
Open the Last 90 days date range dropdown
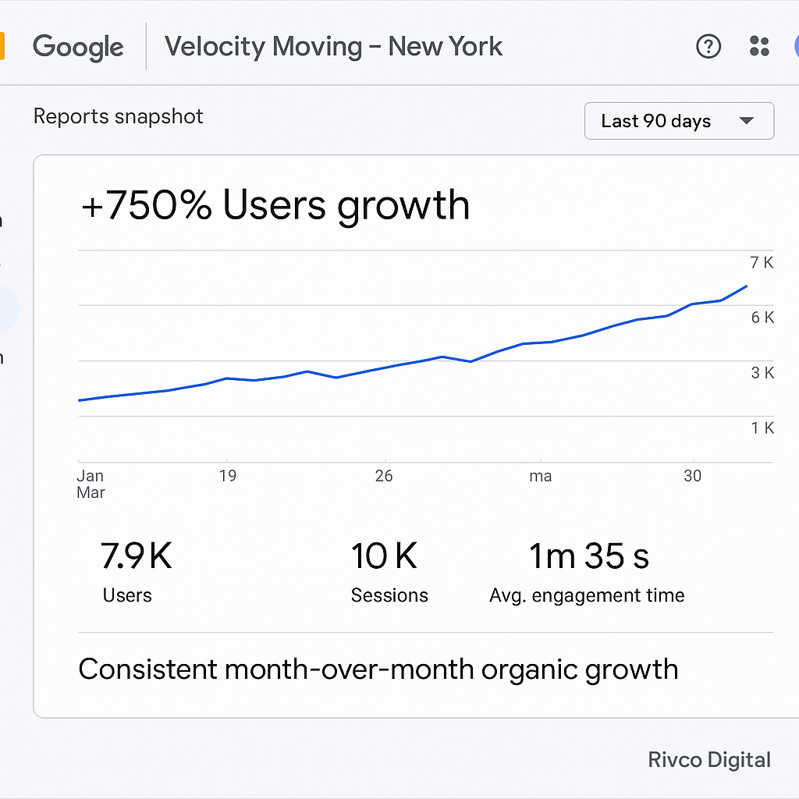click(679, 121)
